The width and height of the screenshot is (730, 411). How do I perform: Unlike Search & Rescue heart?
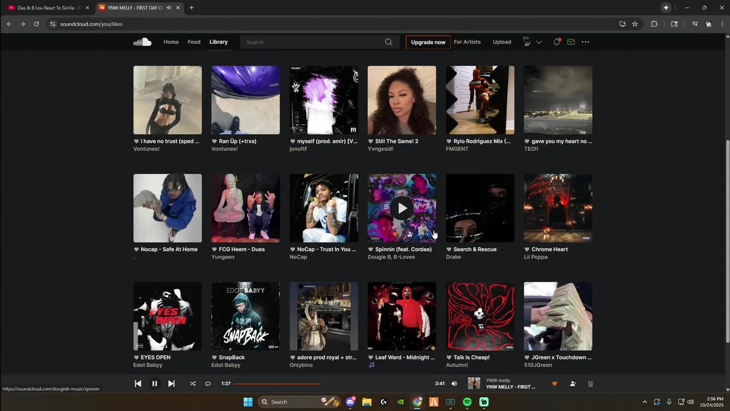pyautogui.click(x=449, y=249)
